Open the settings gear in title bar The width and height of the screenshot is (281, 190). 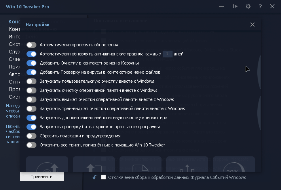click(248, 6)
